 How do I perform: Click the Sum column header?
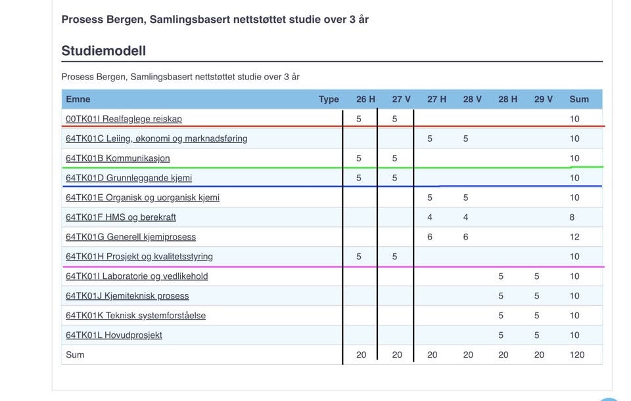coord(578,99)
